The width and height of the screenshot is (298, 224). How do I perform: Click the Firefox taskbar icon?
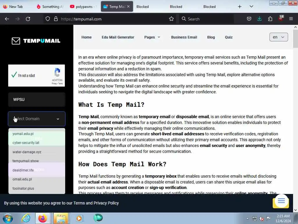tap(42, 218)
